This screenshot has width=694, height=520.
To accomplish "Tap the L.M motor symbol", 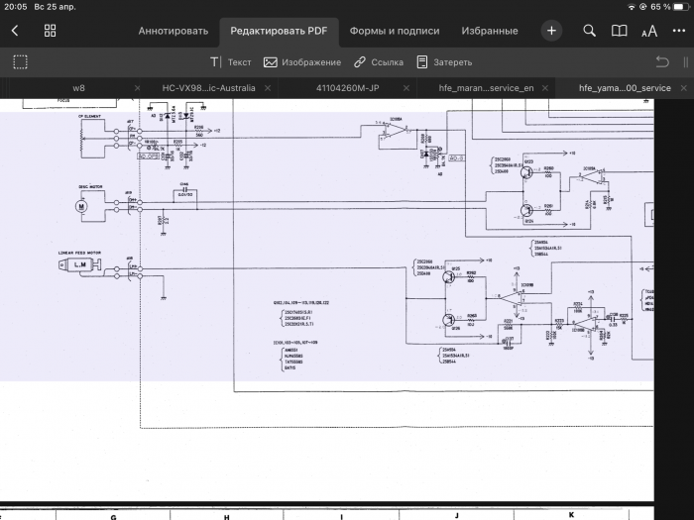I will 79,264.
